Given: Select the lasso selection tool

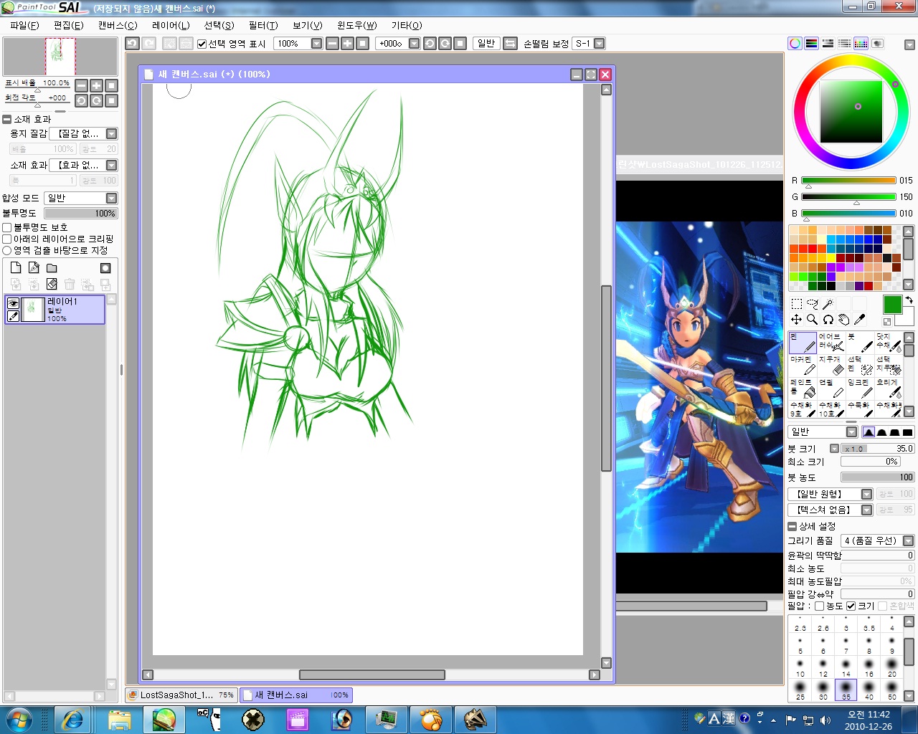Looking at the screenshot, I should coord(812,304).
